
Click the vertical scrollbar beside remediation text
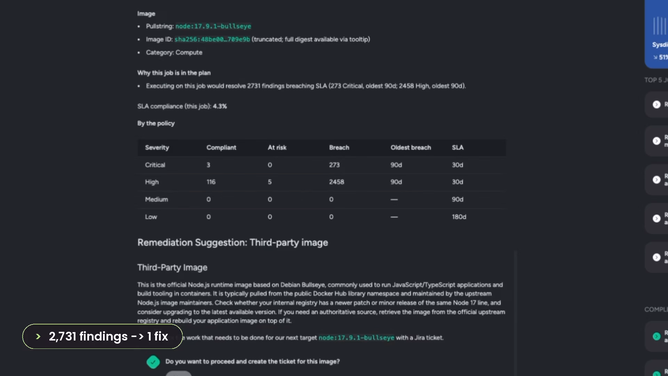515,313
